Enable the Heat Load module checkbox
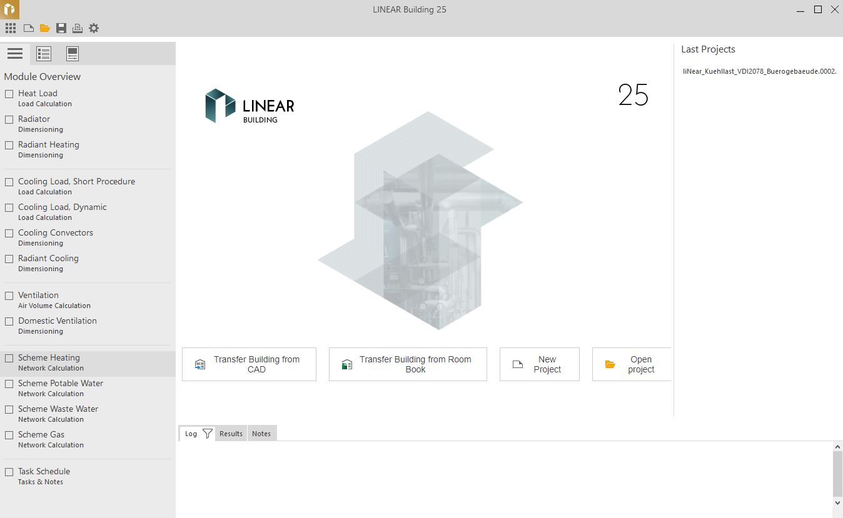This screenshot has height=518, width=843. tap(9, 94)
